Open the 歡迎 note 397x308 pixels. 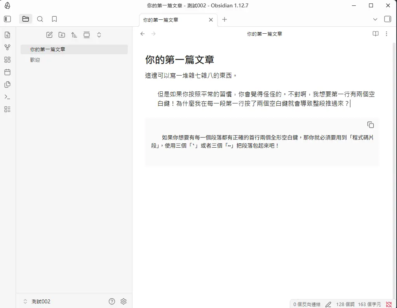[x=35, y=60]
